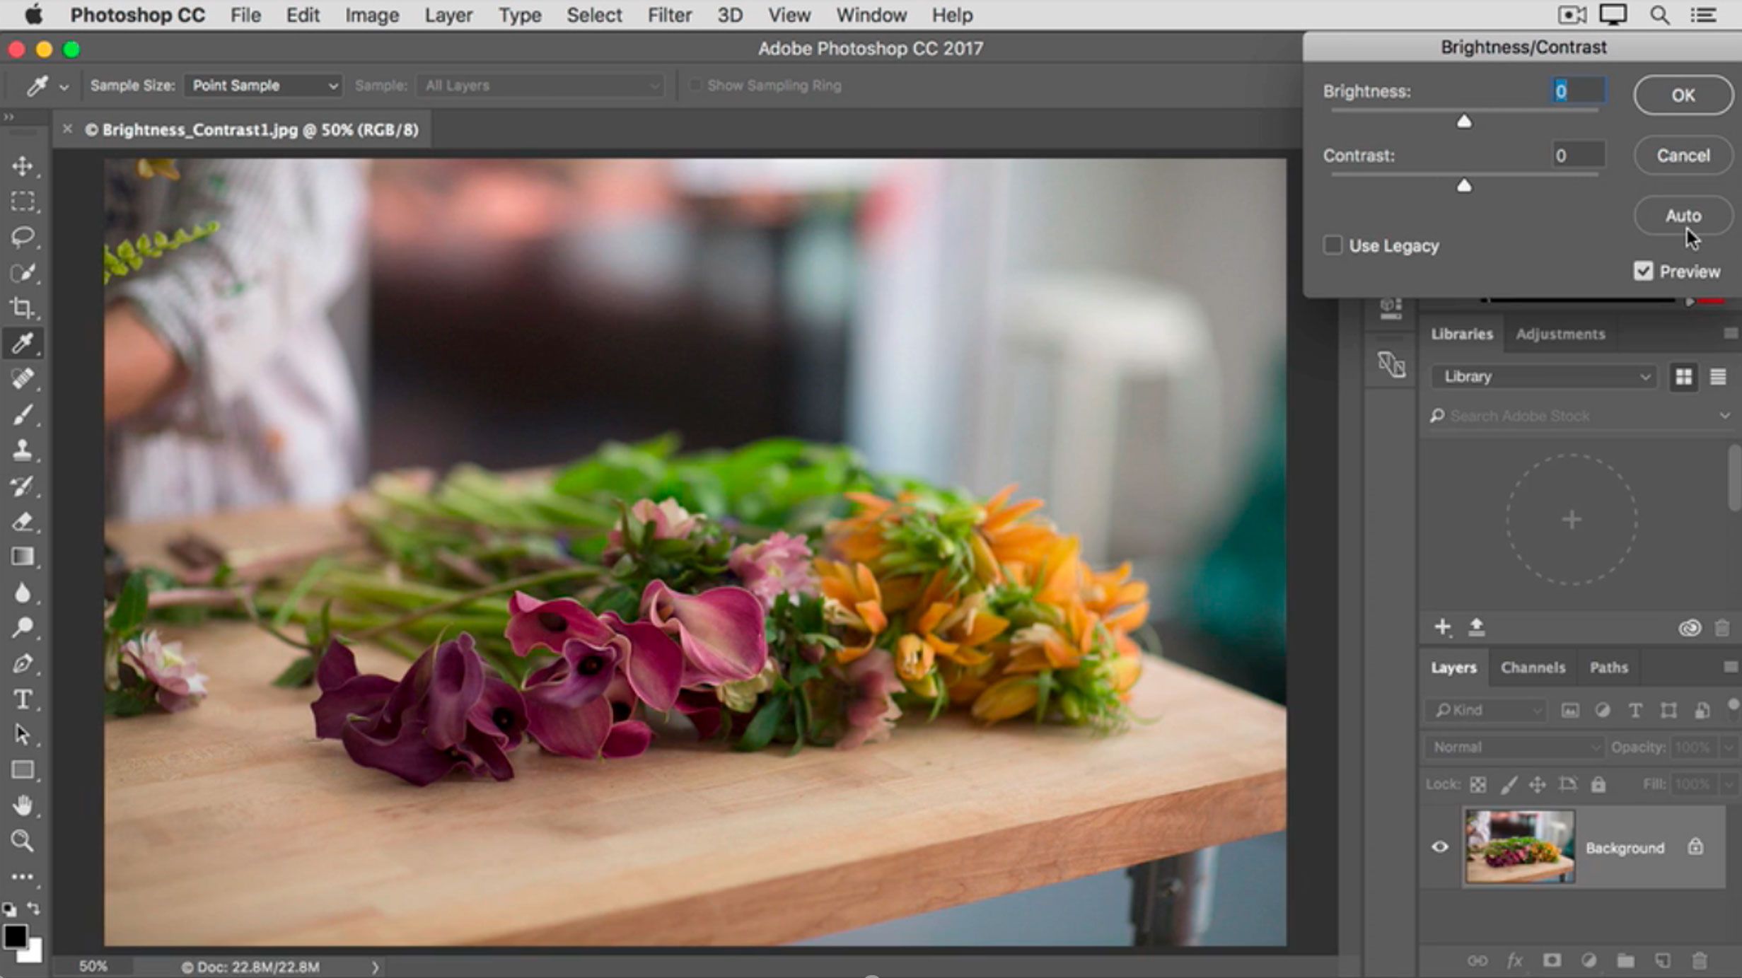Enable Use Legacy checkbox
This screenshot has height=978, width=1742.
pyautogui.click(x=1332, y=245)
